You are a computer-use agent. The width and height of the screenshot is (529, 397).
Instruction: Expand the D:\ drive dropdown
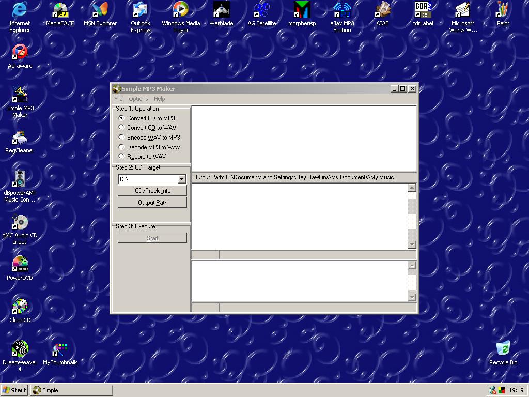pyautogui.click(x=181, y=179)
